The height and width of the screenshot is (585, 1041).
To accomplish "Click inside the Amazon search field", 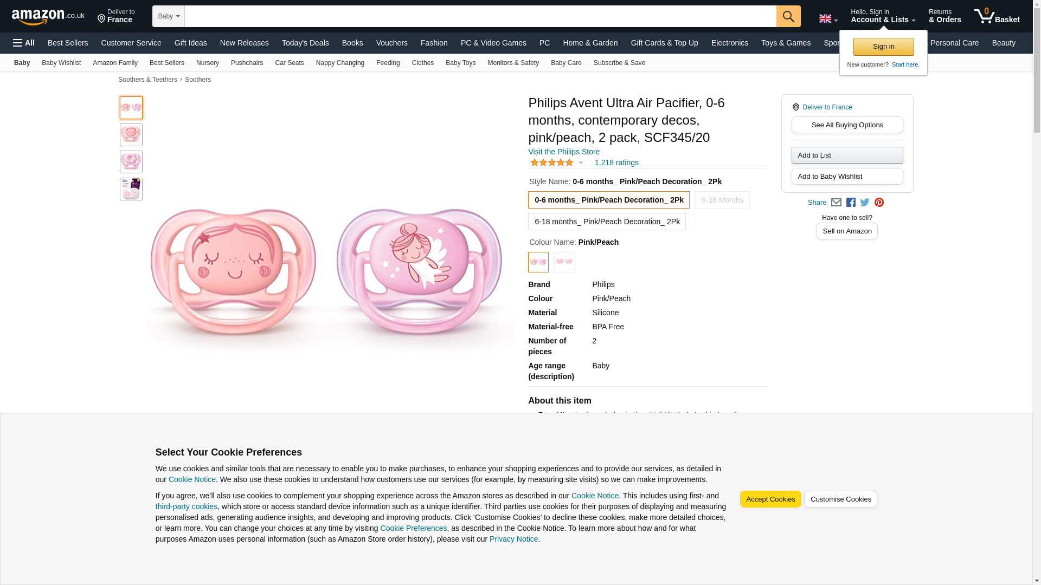I will tap(480, 16).
